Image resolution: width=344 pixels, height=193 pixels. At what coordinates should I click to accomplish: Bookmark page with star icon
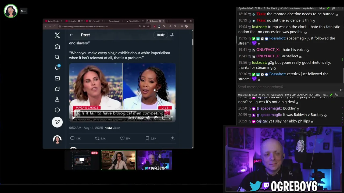(x=148, y=26)
